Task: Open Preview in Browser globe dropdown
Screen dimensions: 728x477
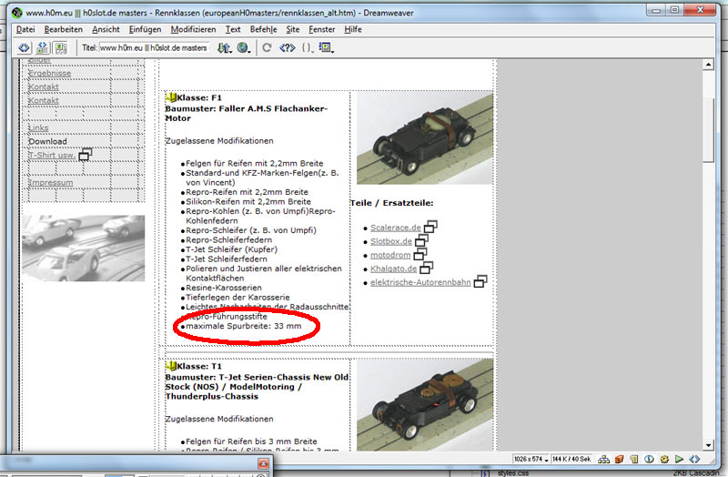Action: pos(243,47)
